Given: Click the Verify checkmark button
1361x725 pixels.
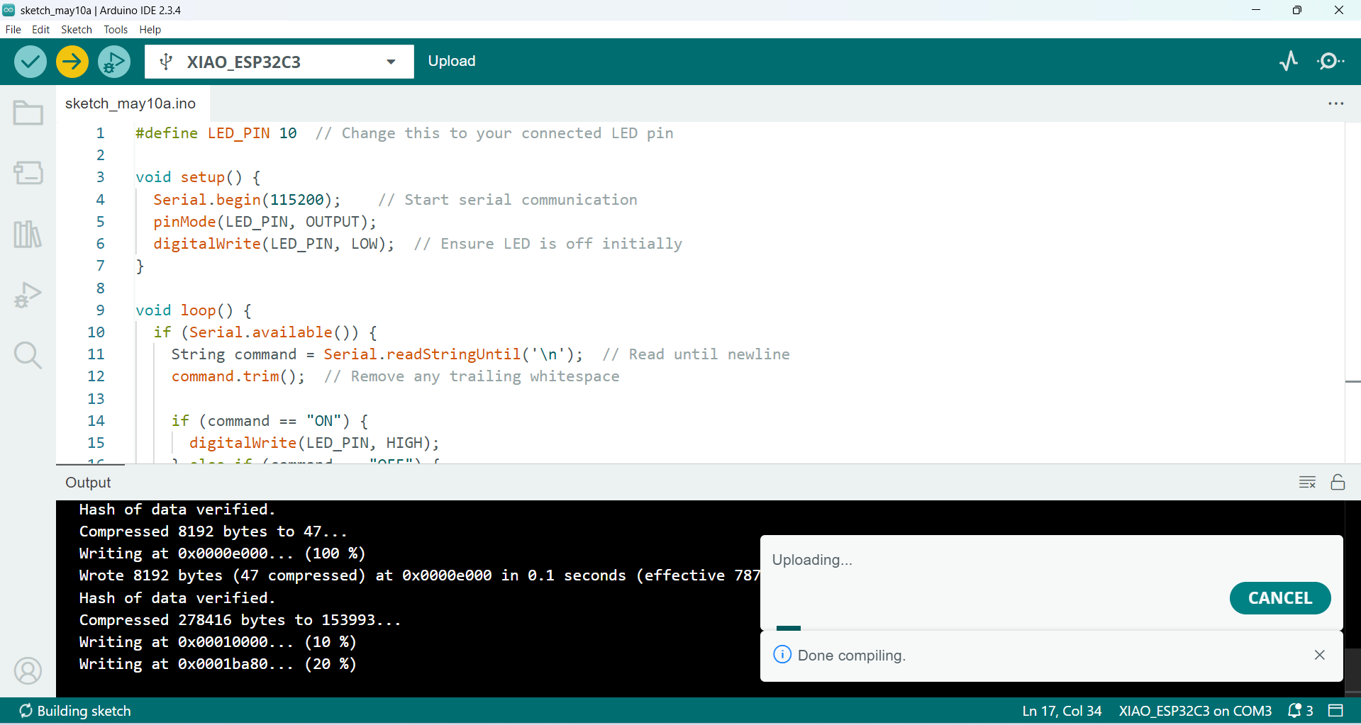Looking at the screenshot, I should click(x=30, y=62).
